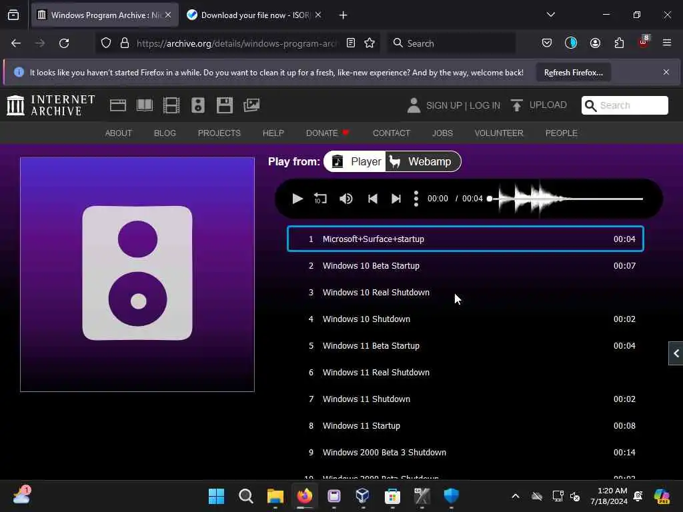Screen dimensions: 683x512
Task: Open a new browser tab
Action: coord(344,15)
